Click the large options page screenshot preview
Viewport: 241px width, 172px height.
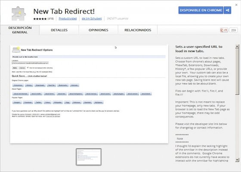click(x=89, y=94)
